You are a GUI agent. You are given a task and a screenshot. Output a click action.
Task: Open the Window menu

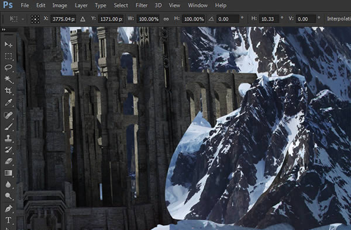198,5
